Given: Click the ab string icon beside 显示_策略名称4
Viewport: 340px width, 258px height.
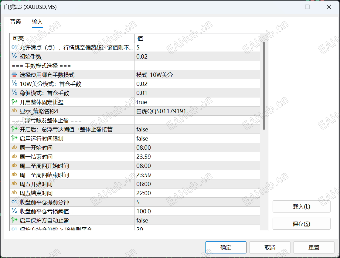Looking at the screenshot, I should (x=14, y=111).
